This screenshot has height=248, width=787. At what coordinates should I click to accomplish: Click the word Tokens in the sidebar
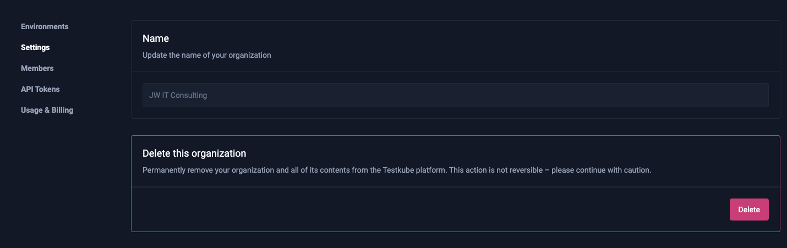[x=47, y=89]
